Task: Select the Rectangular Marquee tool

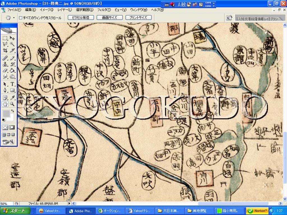Action: (5, 38)
